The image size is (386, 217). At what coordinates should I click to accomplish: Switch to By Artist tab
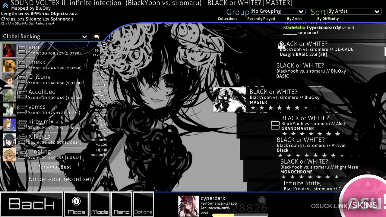[294, 19]
